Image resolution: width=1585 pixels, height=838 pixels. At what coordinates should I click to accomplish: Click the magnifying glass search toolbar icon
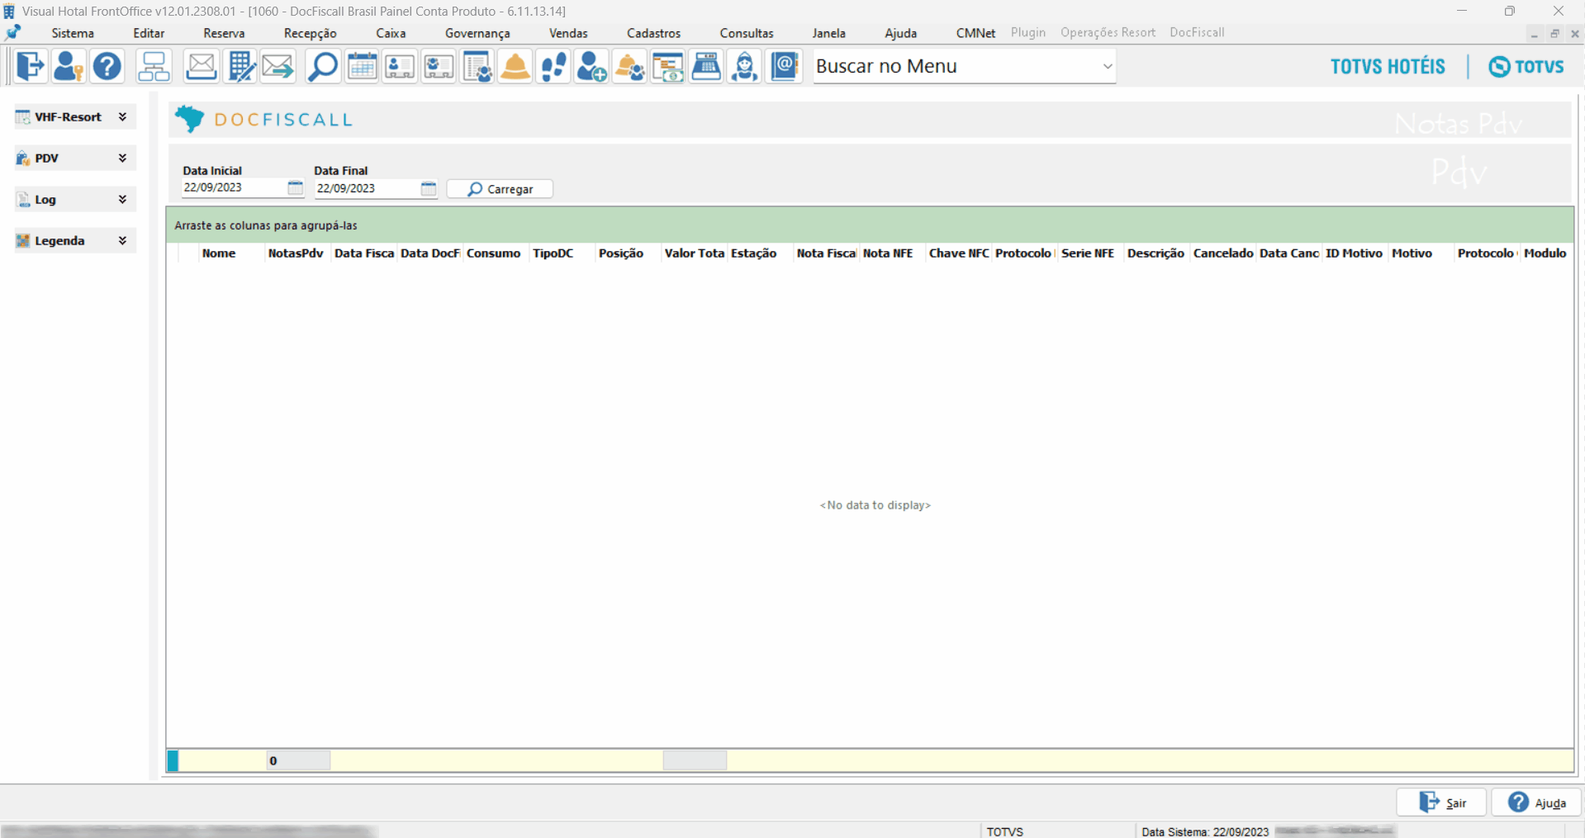[x=322, y=66]
